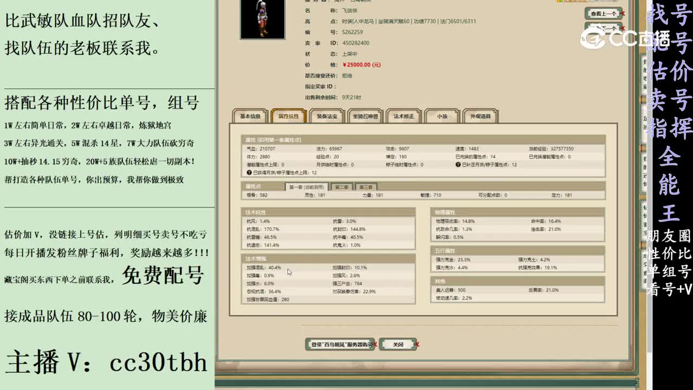Click the 五行属性 section header

[x=518, y=251]
